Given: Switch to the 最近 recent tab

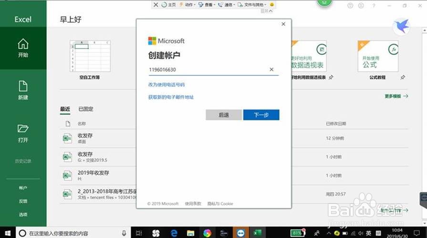Looking at the screenshot, I should pyautogui.click(x=65, y=109).
